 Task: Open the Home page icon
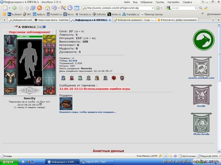coord(48,8)
